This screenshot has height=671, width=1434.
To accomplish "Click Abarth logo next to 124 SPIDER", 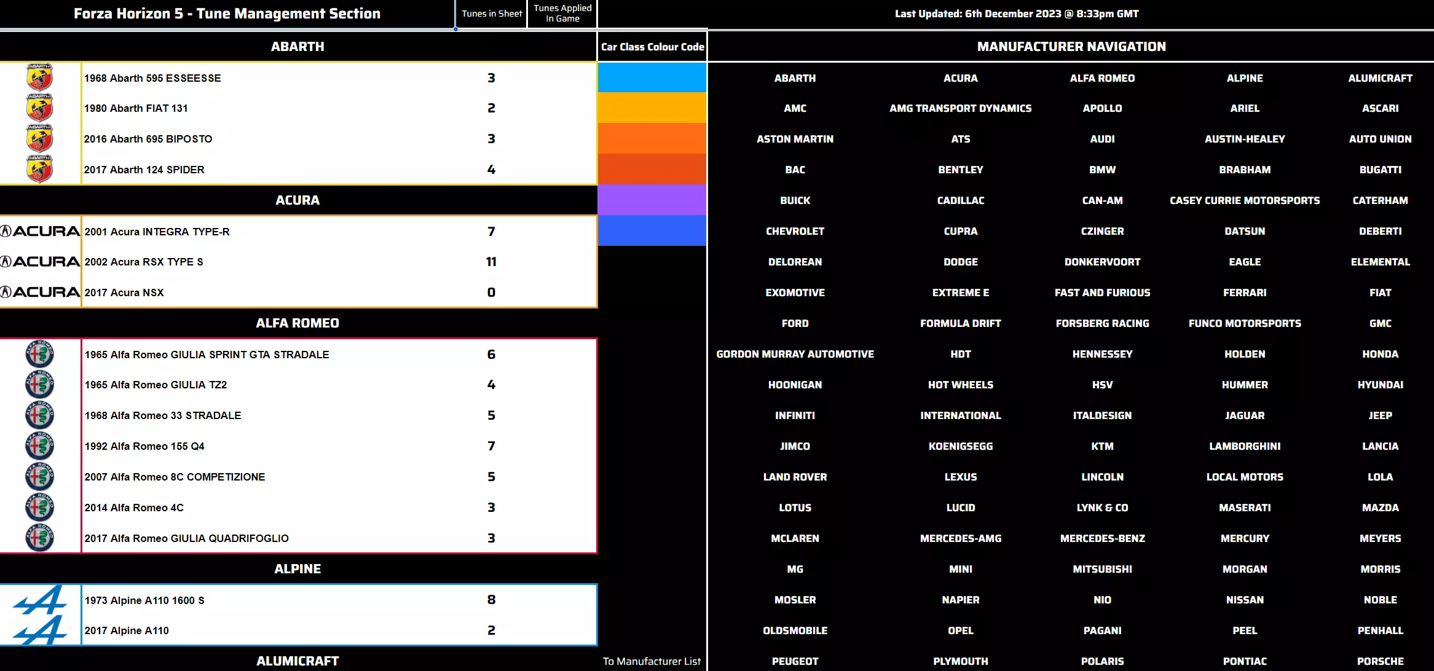I will [39, 169].
